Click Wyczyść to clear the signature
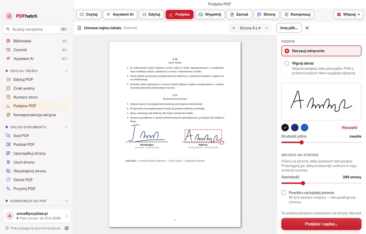This screenshot has width=366, height=234. click(x=349, y=128)
